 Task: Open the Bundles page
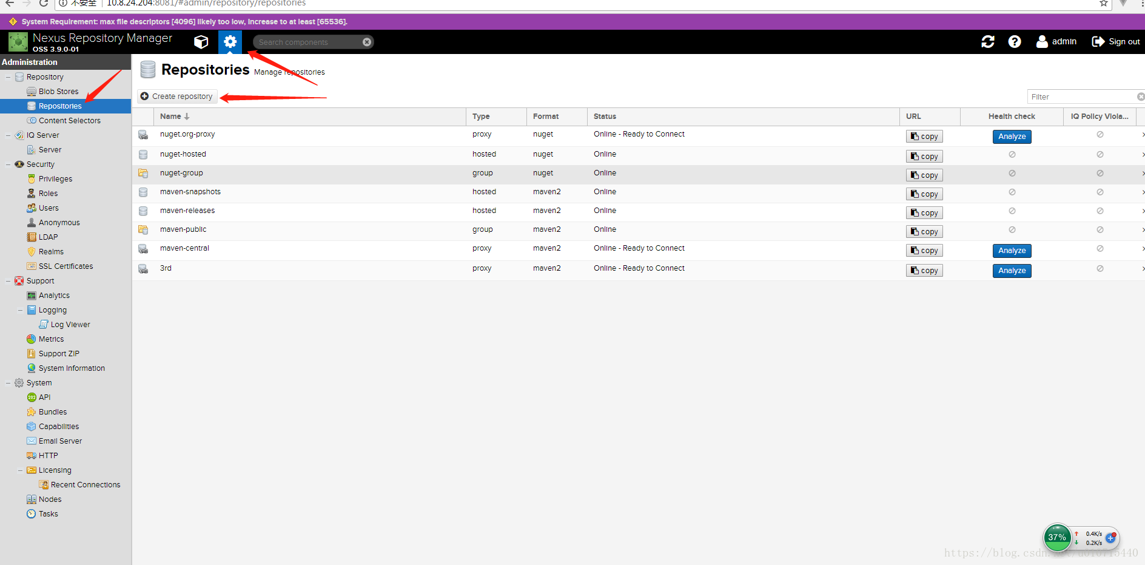pos(53,412)
